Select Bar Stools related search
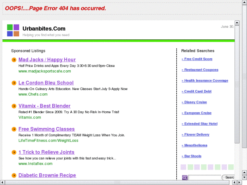This screenshot has width=247, height=185. pyautogui.click(x=191, y=156)
